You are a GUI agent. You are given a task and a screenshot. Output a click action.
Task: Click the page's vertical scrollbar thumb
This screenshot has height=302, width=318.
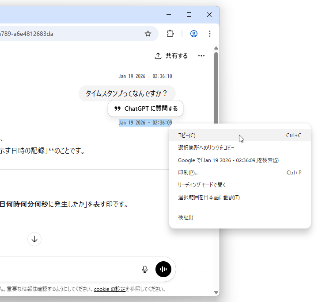click(216, 89)
